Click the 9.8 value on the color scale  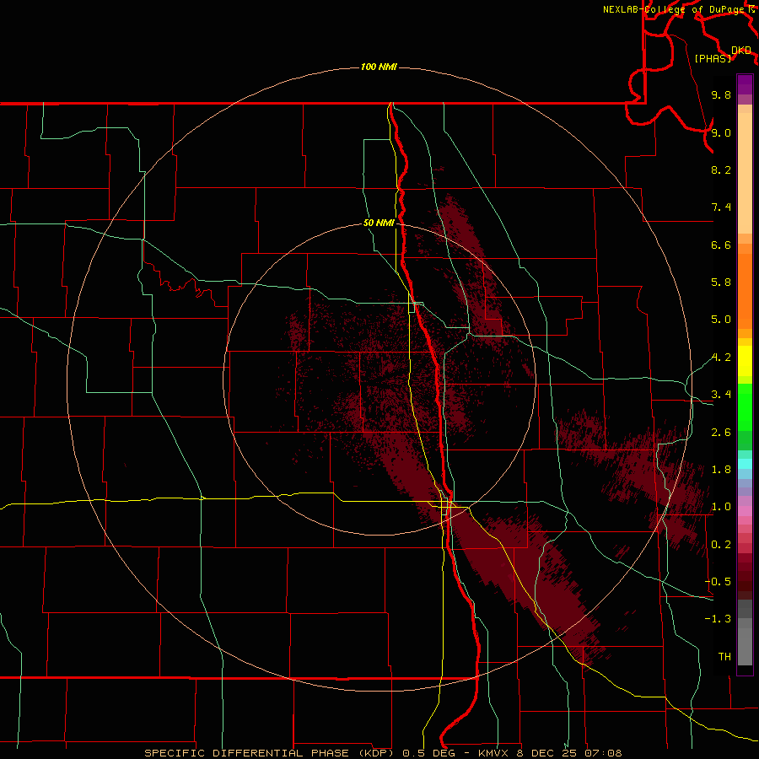721,94
